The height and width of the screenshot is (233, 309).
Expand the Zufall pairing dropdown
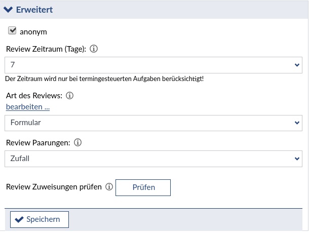(153, 159)
